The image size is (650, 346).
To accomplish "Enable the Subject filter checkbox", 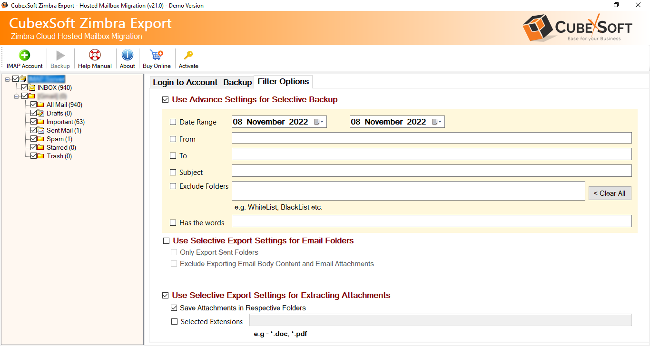I will pyautogui.click(x=173, y=173).
